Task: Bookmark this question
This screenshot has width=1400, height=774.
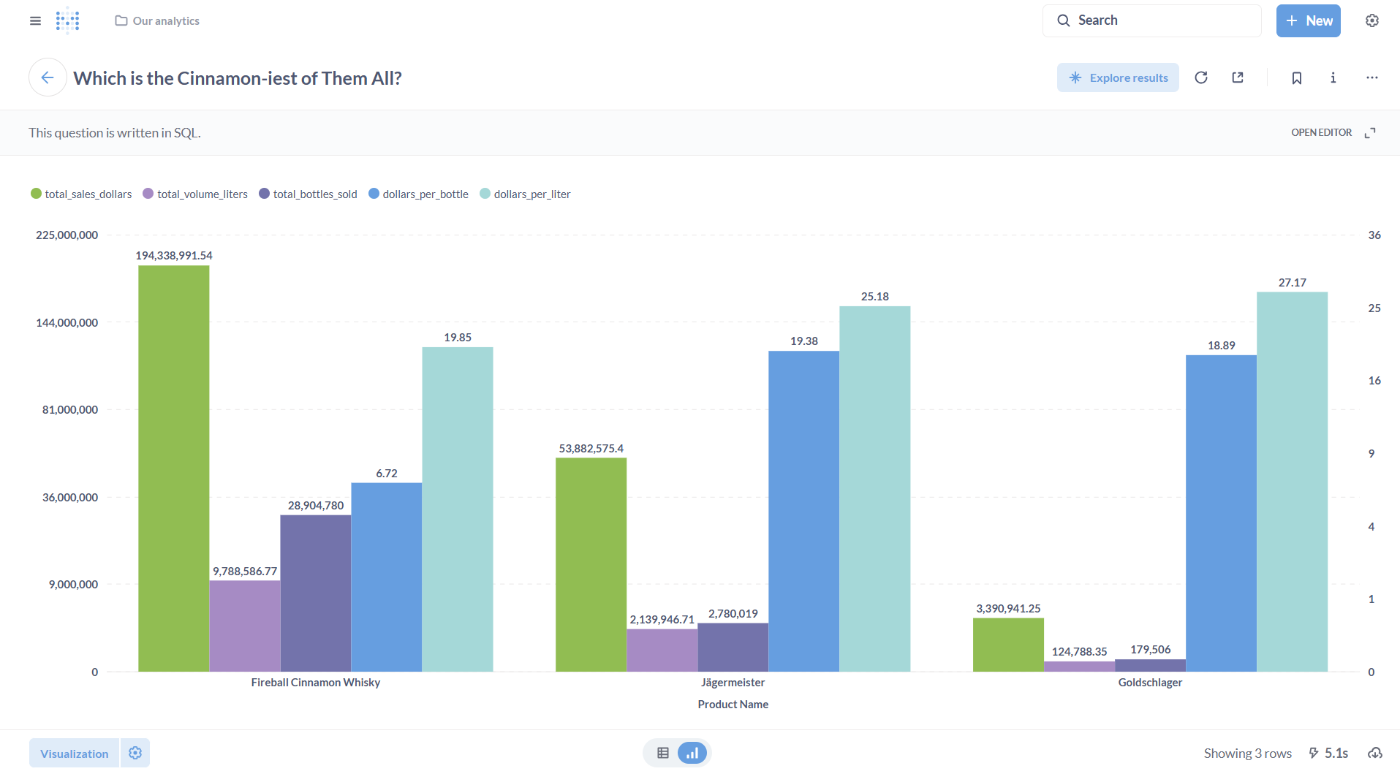Action: click(x=1296, y=77)
